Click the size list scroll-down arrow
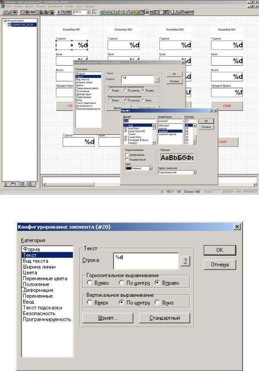 [x=194, y=142]
